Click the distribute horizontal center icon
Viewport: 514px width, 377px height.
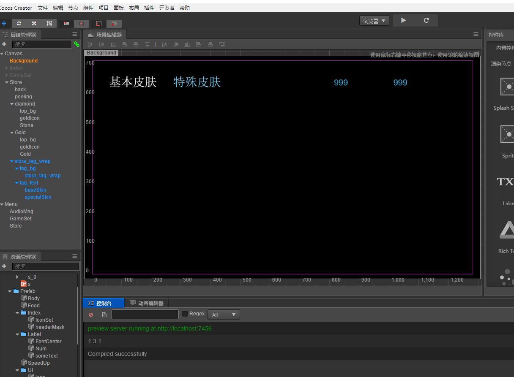210,44
